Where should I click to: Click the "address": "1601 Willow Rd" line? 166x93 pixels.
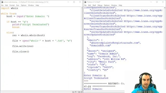pyautogui.click(x=107, y=59)
